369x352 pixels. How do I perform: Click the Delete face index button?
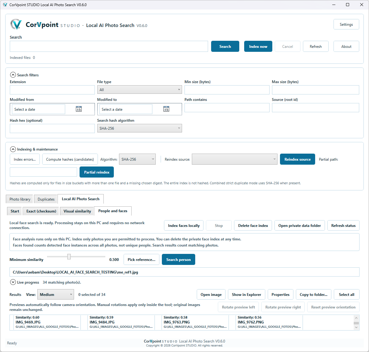pyautogui.click(x=253, y=225)
